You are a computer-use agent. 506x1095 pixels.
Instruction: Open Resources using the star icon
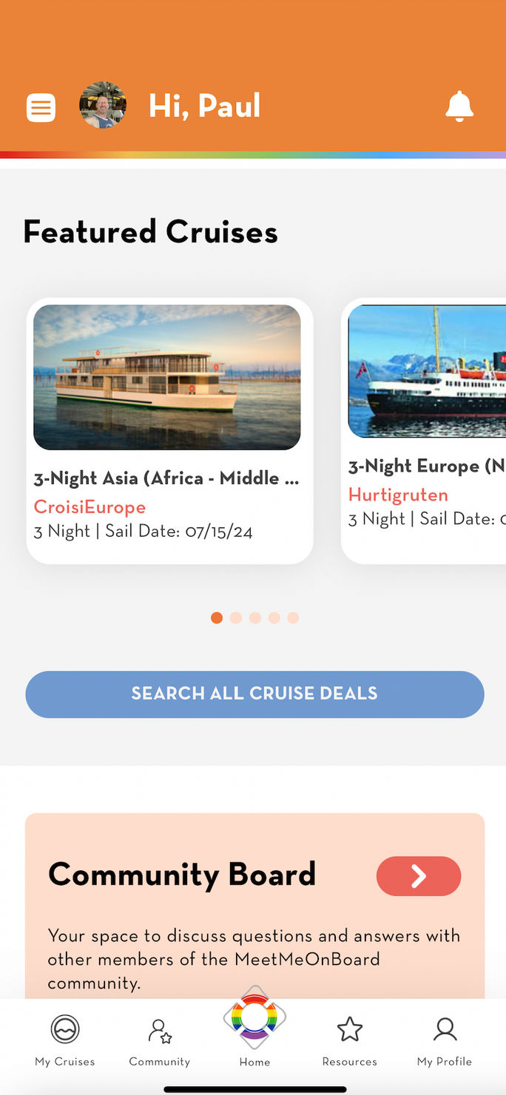(349, 1028)
